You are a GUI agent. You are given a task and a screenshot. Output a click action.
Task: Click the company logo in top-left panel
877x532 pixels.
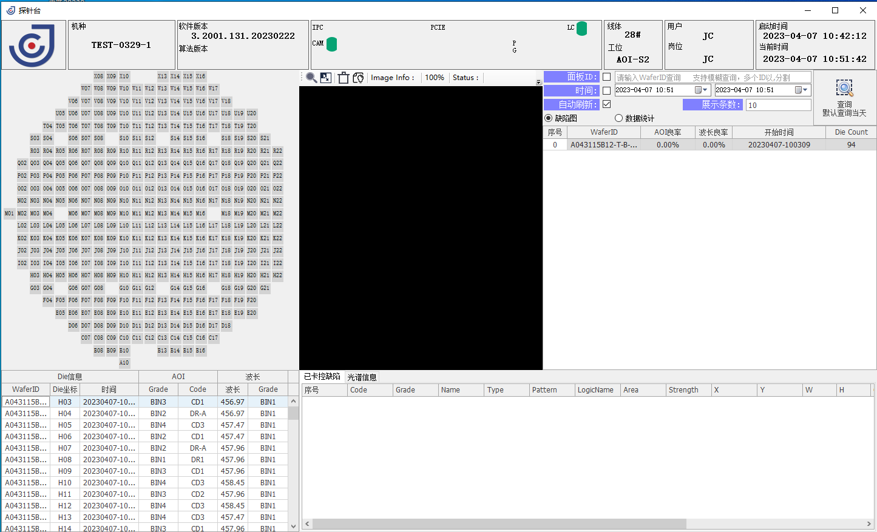(x=34, y=45)
